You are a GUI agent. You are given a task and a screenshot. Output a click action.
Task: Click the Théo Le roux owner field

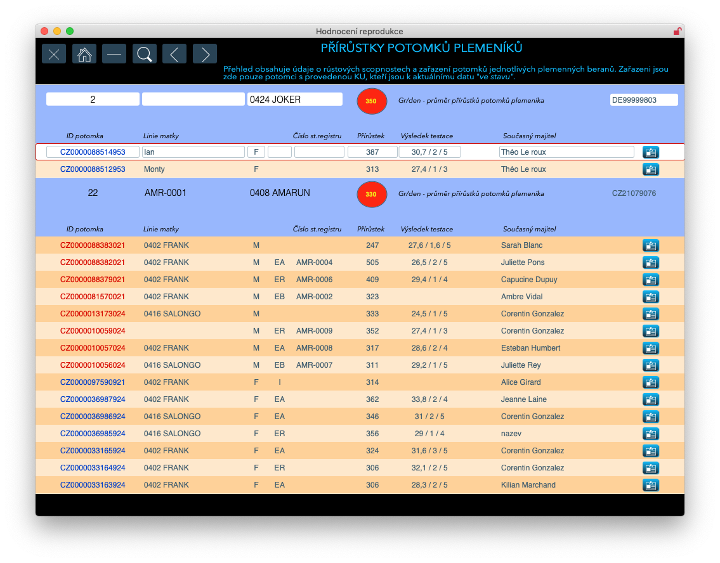566,152
